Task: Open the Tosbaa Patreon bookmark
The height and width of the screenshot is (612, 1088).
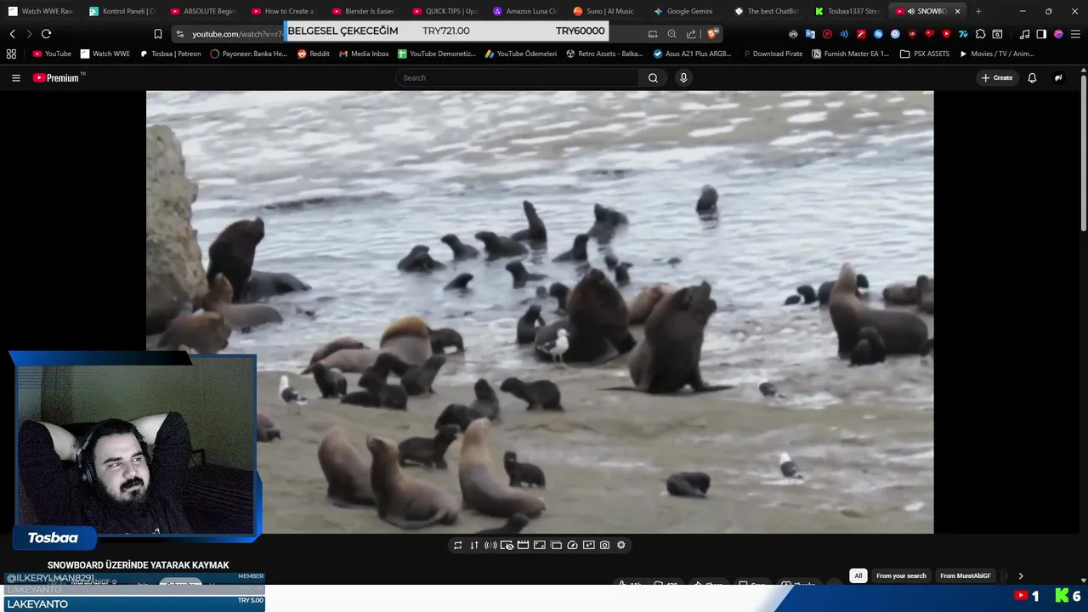Action: pos(170,54)
